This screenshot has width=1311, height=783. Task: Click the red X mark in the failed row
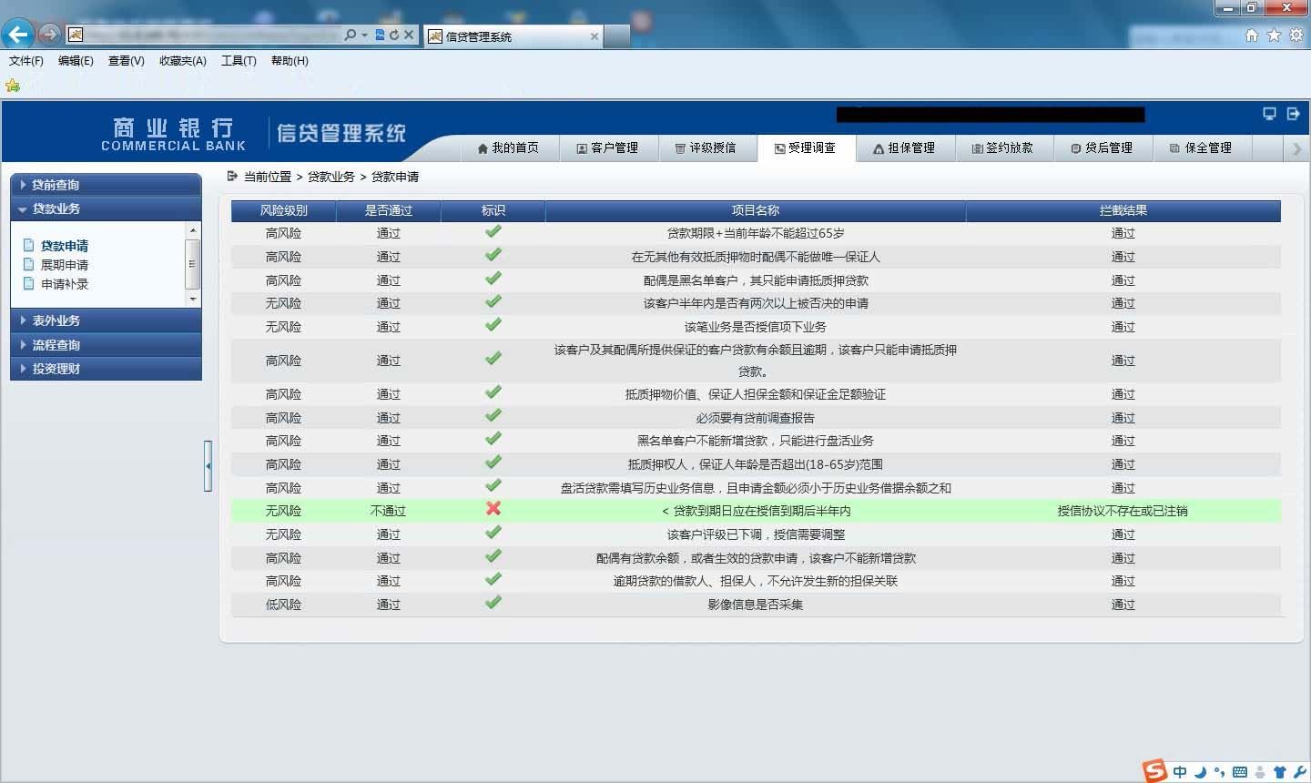493,508
